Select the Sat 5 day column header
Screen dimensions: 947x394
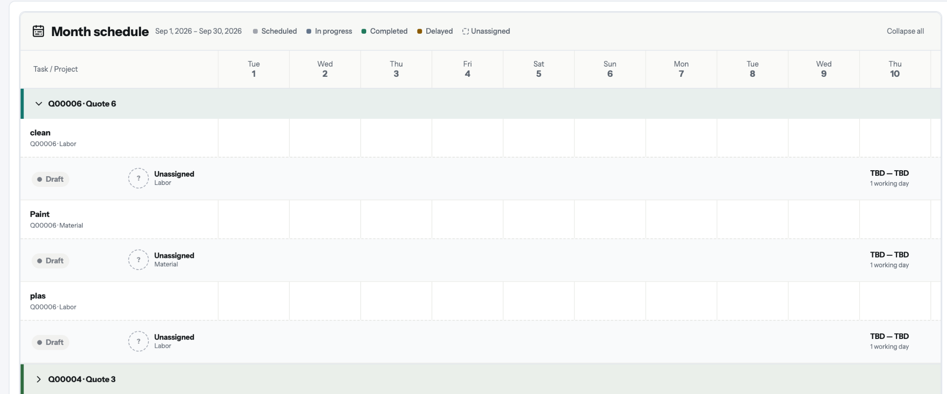click(539, 69)
